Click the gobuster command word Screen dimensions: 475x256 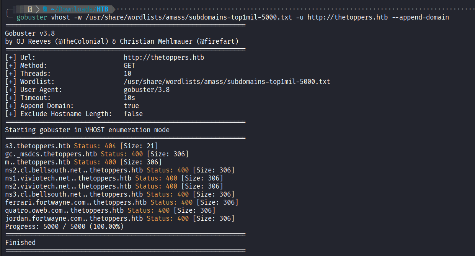(32, 17)
